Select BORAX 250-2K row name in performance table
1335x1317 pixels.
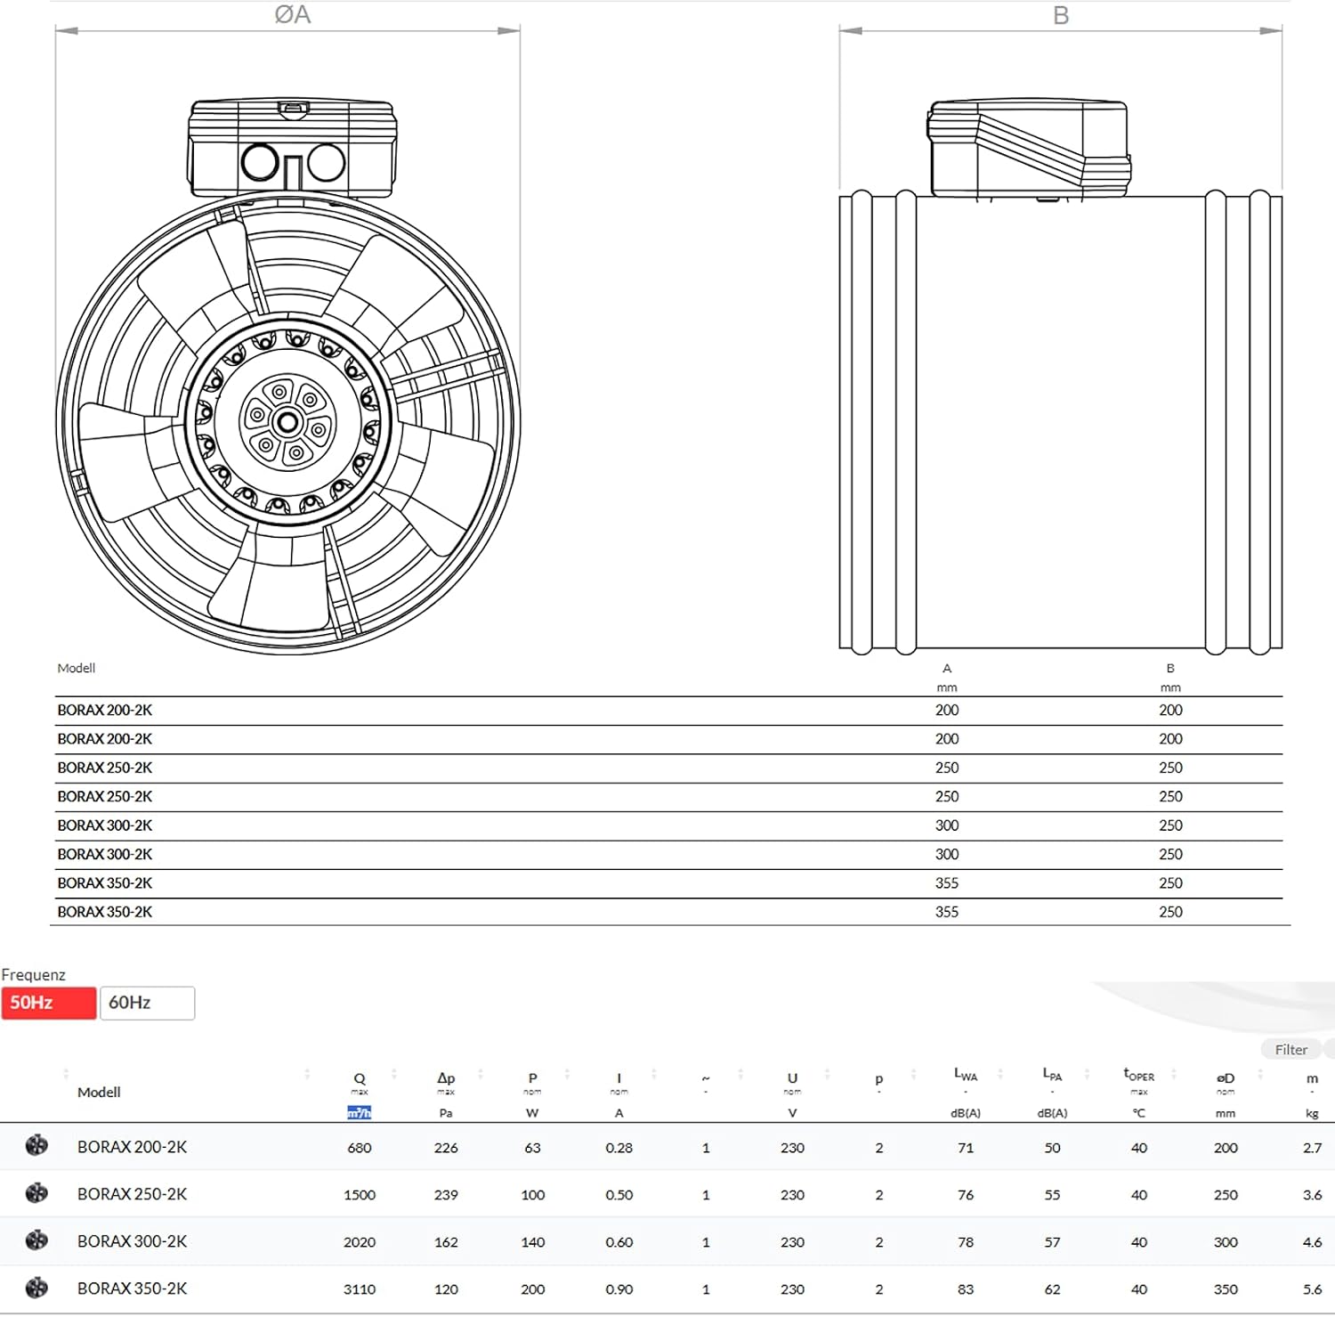point(132,1194)
